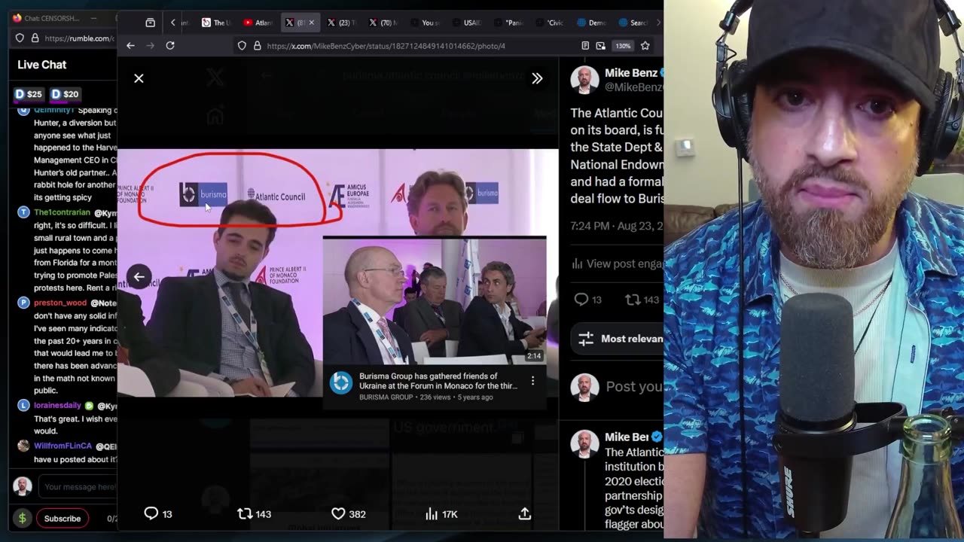Viewport: 964px width, 542px height.
Task: View analytics via the 17K bar chart icon
Action: pyautogui.click(x=432, y=513)
